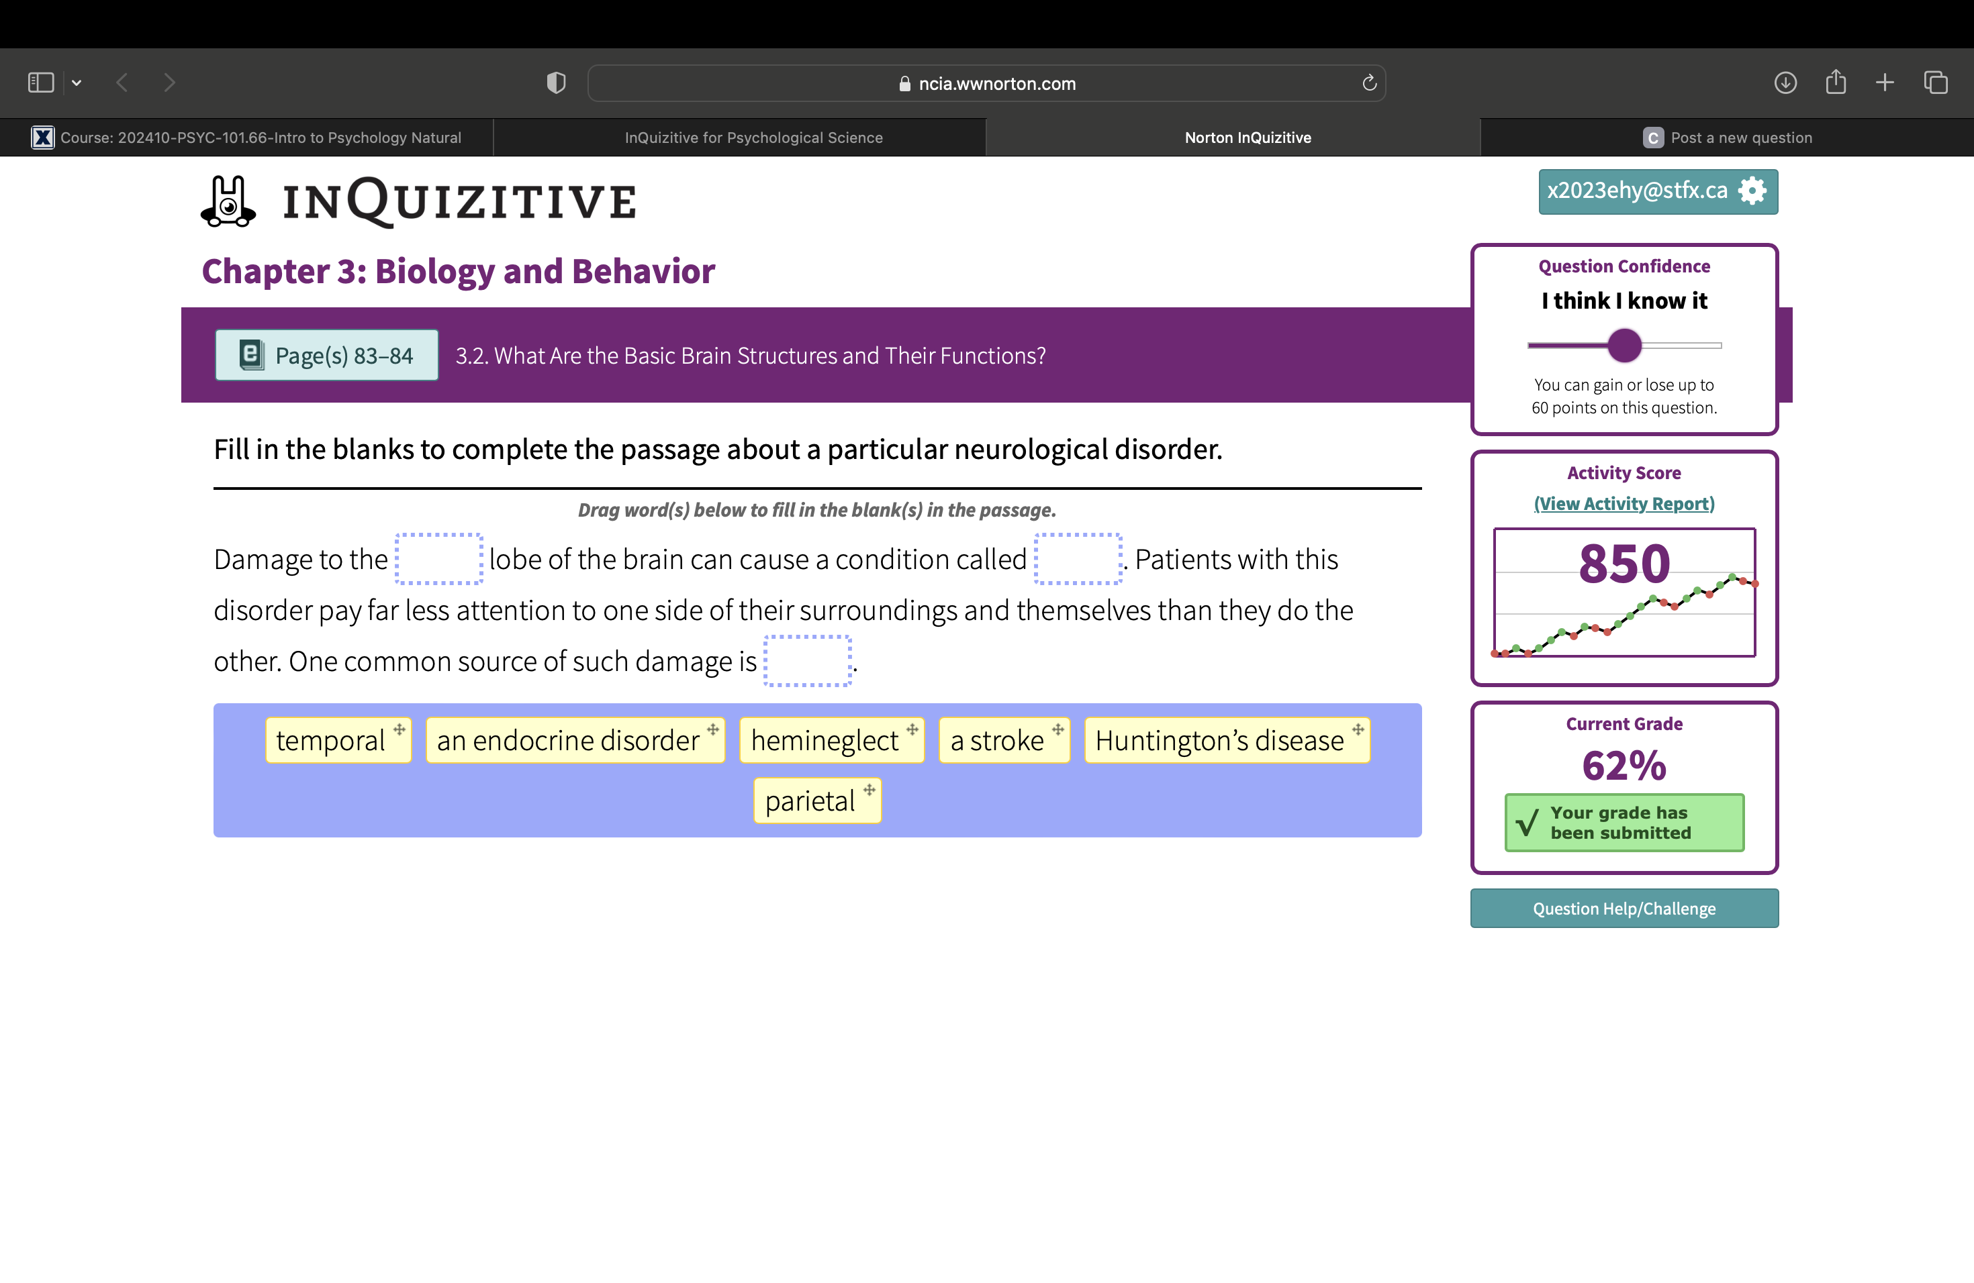The width and height of the screenshot is (1974, 1283).
Task: Click the blank after 'condition called'
Action: [1078, 560]
